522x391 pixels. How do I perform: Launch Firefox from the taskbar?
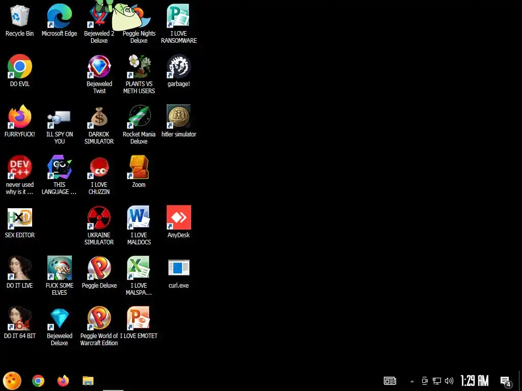63,381
